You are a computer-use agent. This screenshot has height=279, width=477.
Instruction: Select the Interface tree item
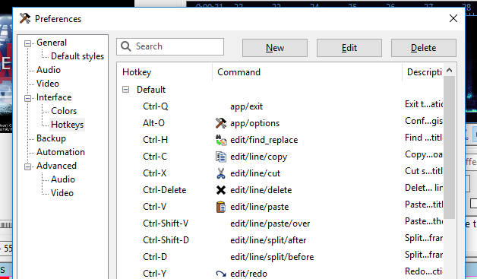54,97
